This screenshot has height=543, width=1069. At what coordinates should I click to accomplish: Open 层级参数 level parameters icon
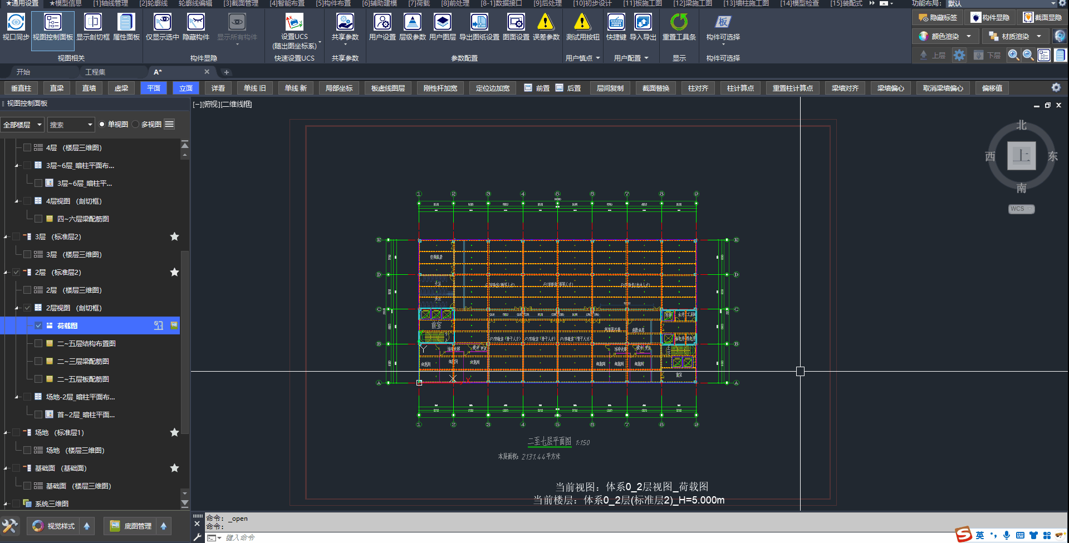[x=412, y=22]
